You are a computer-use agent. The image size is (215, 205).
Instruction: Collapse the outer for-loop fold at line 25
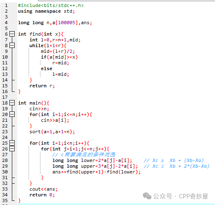click(12, 143)
